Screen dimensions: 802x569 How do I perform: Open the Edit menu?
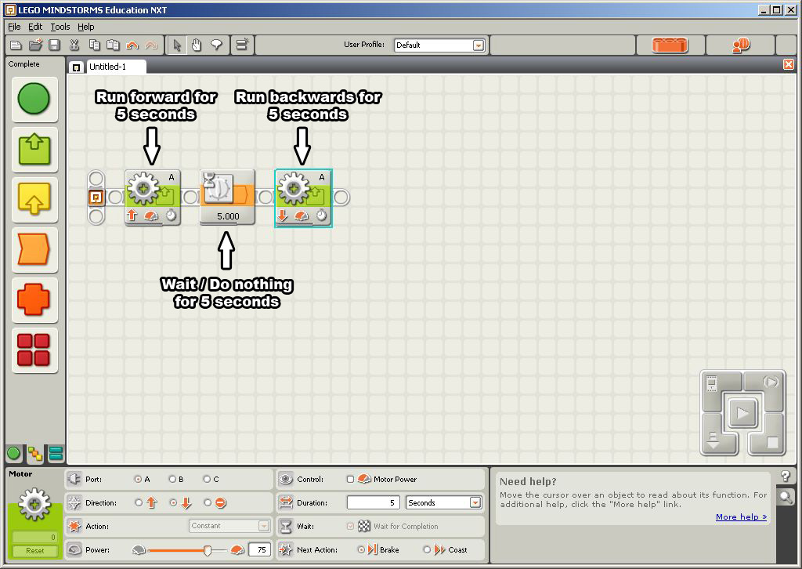click(35, 27)
